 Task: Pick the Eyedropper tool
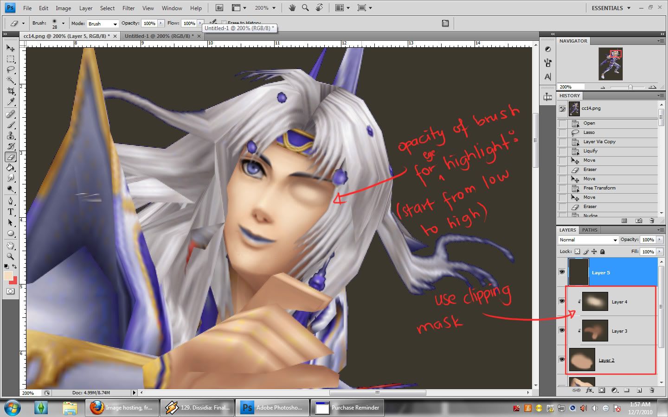pyautogui.click(x=11, y=102)
